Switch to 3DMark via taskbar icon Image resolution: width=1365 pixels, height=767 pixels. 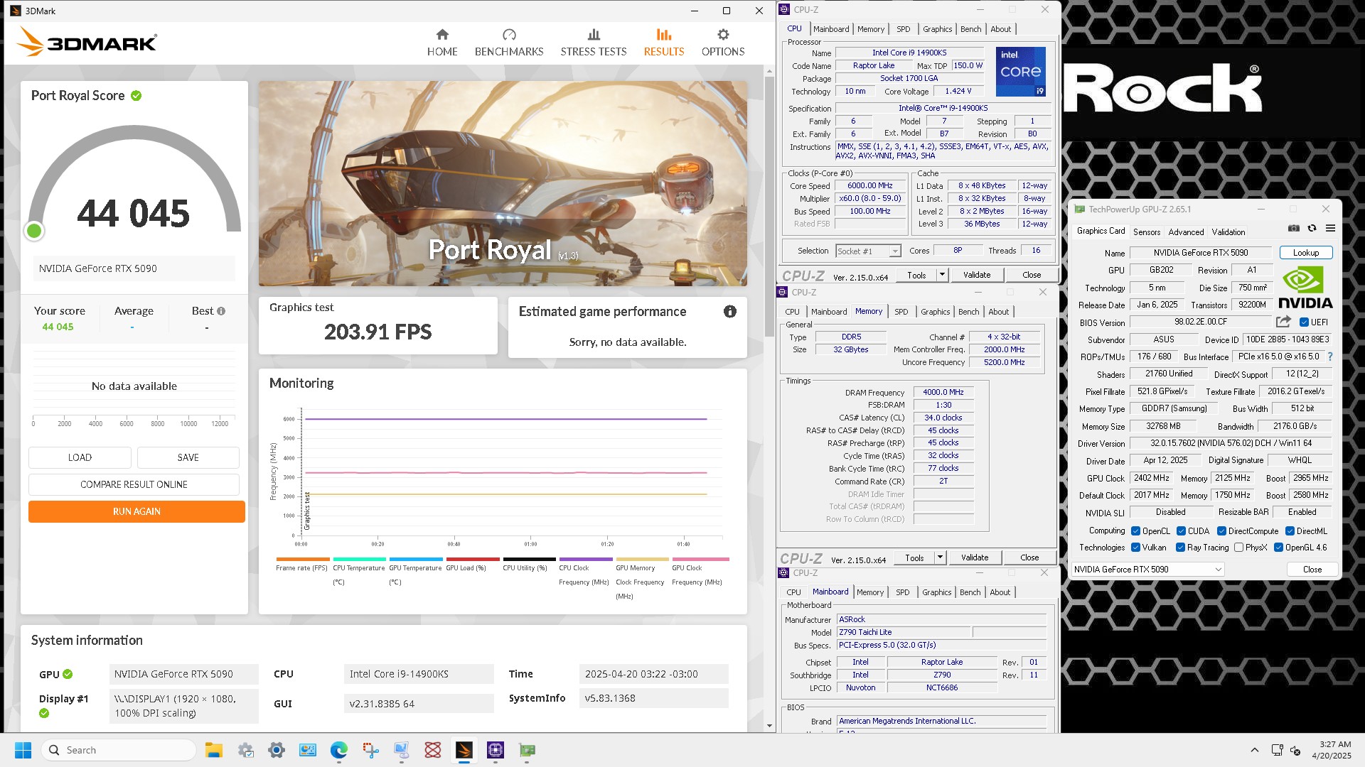click(464, 750)
